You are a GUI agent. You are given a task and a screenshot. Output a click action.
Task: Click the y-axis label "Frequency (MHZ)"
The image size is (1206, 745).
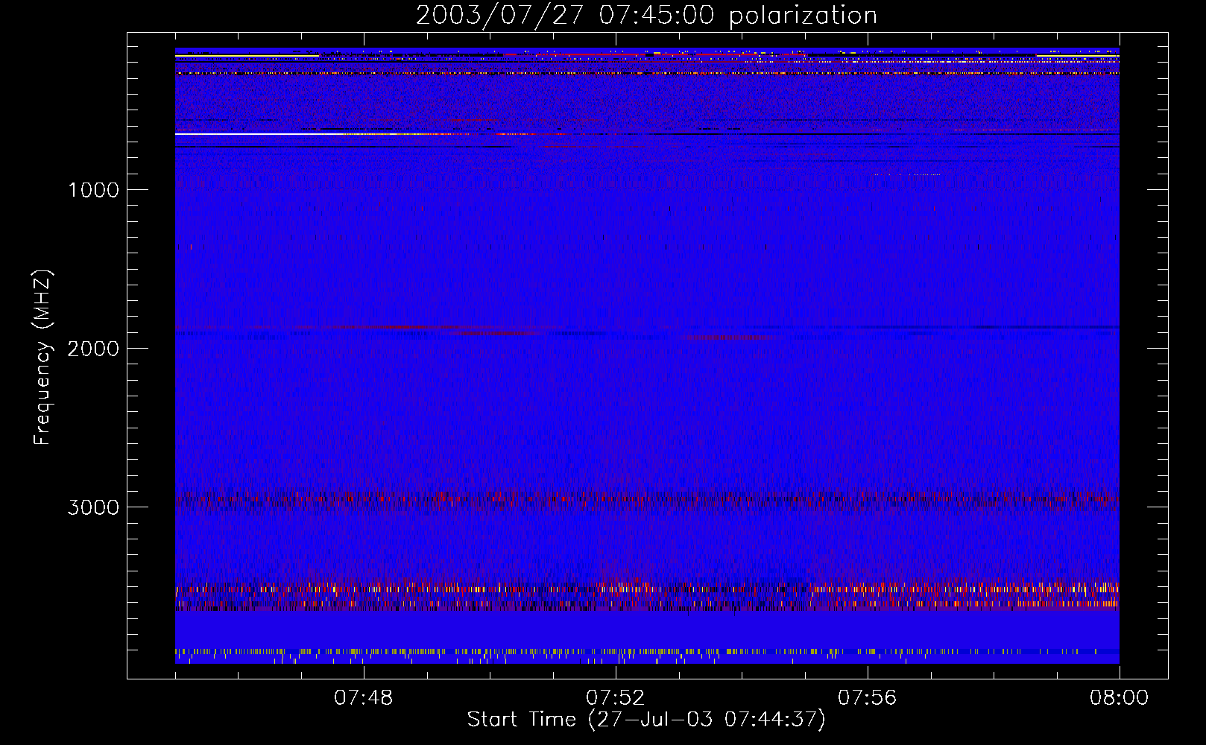(x=42, y=357)
